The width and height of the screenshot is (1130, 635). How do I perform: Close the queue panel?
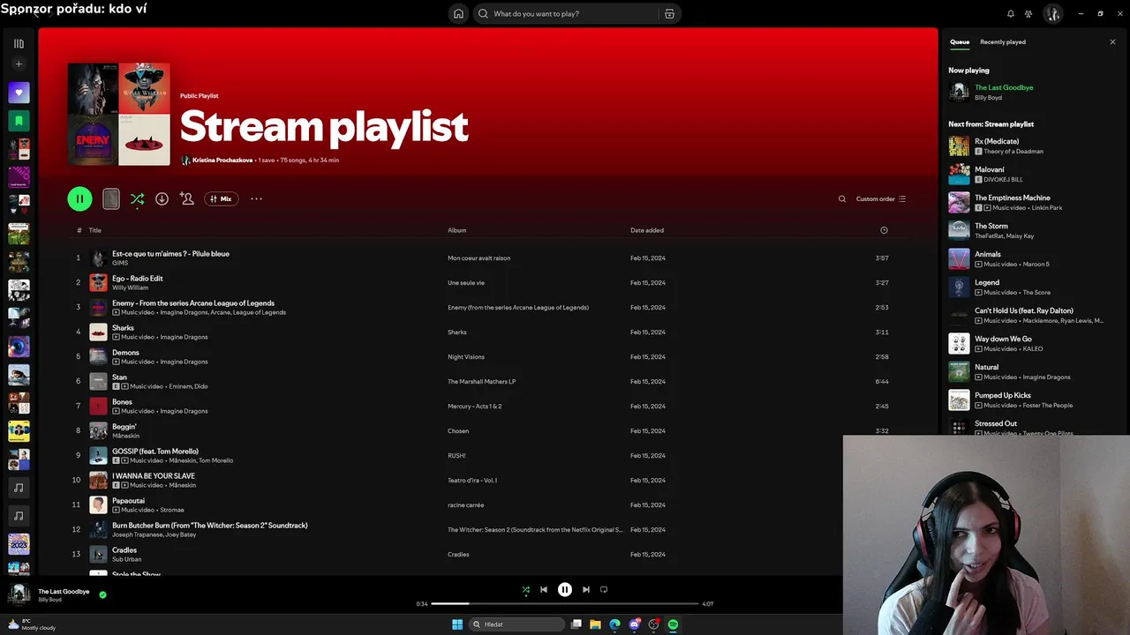(1112, 42)
